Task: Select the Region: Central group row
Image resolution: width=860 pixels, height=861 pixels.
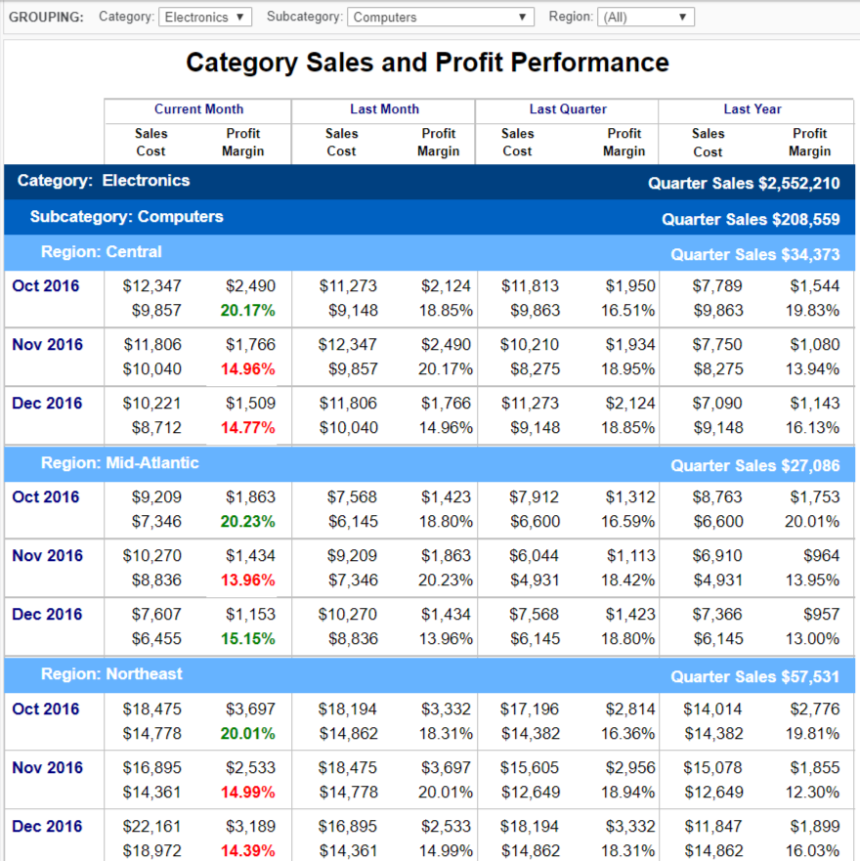Action: pos(102,252)
